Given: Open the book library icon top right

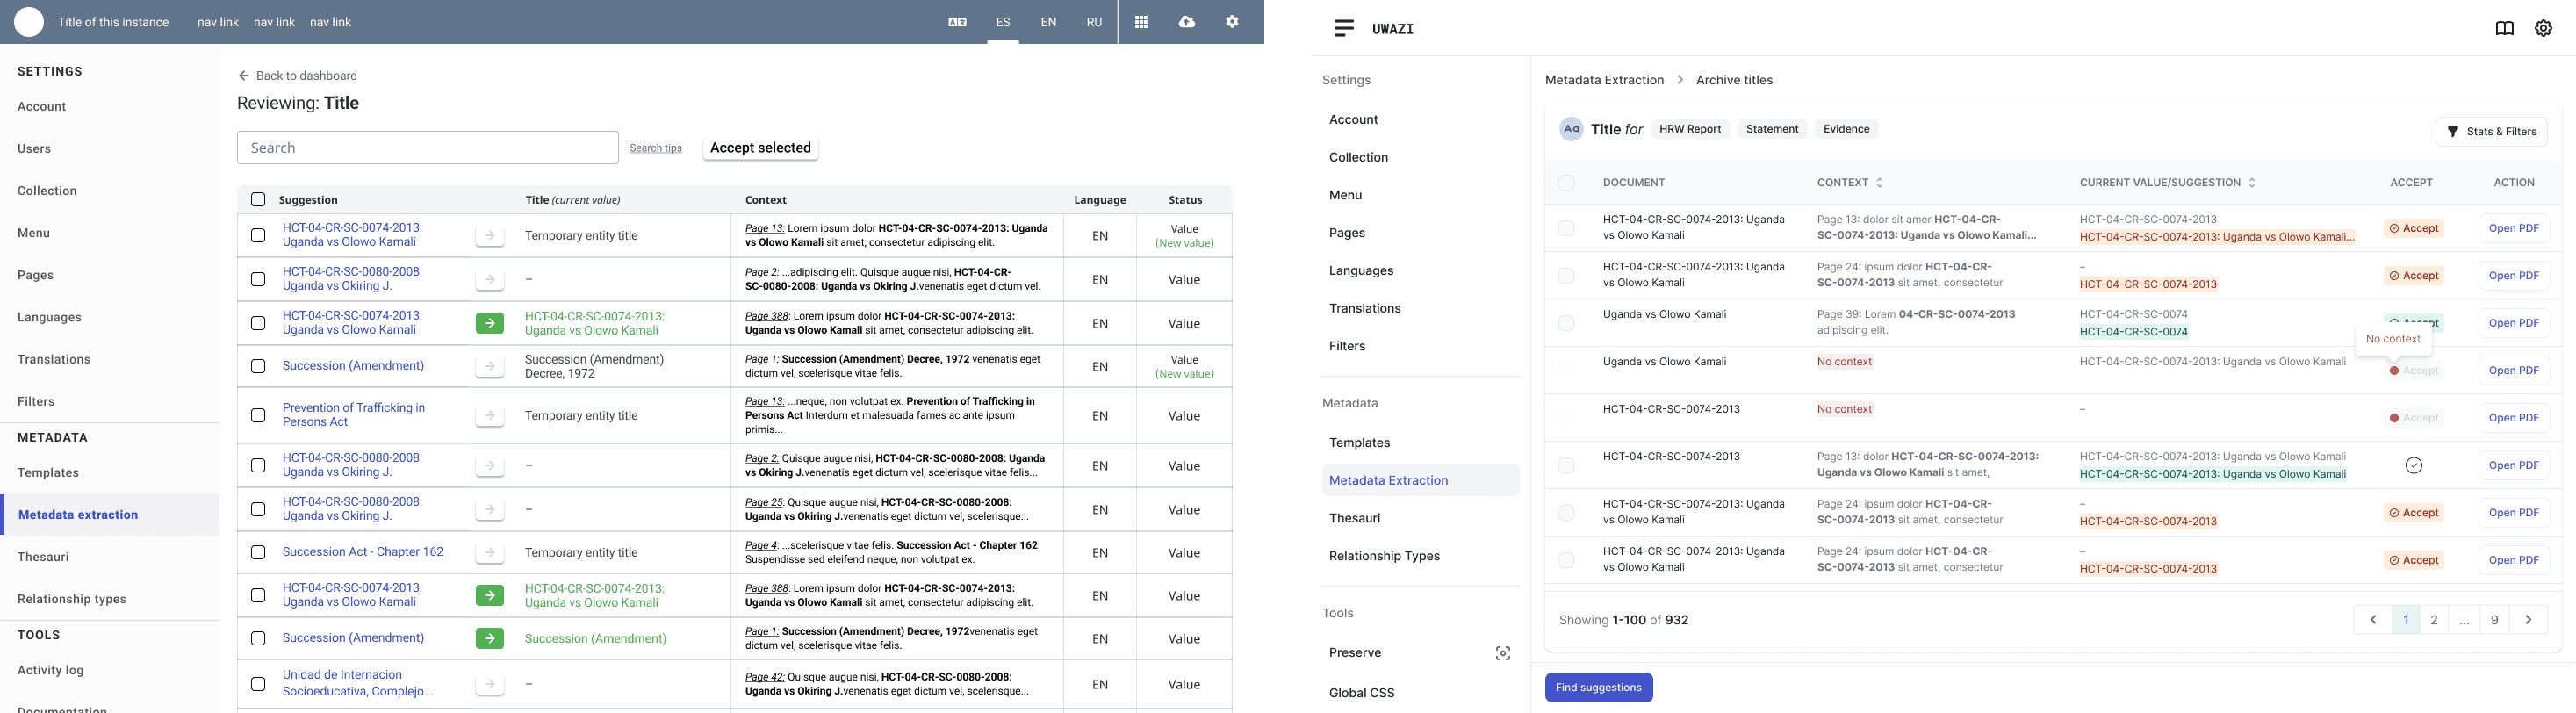Looking at the screenshot, I should tap(2504, 28).
